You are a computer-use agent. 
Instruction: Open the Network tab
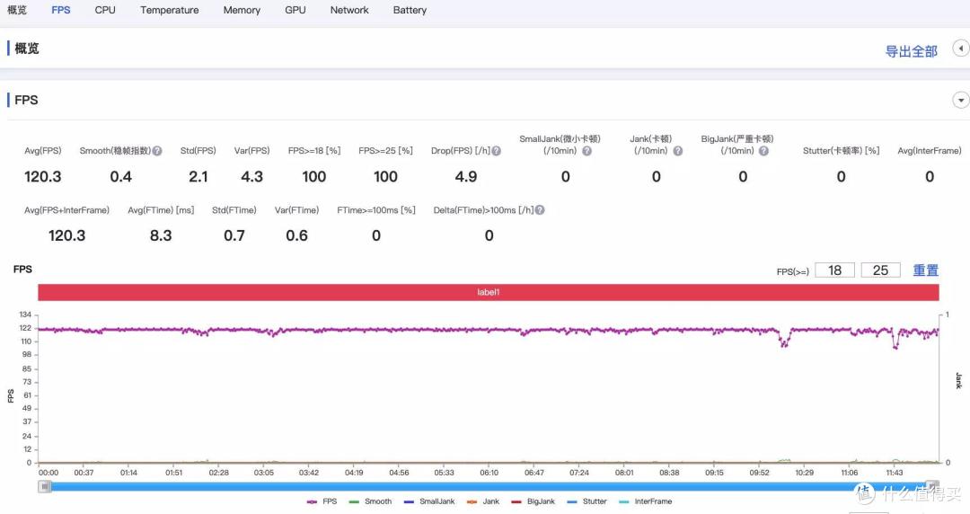click(x=349, y=10)
